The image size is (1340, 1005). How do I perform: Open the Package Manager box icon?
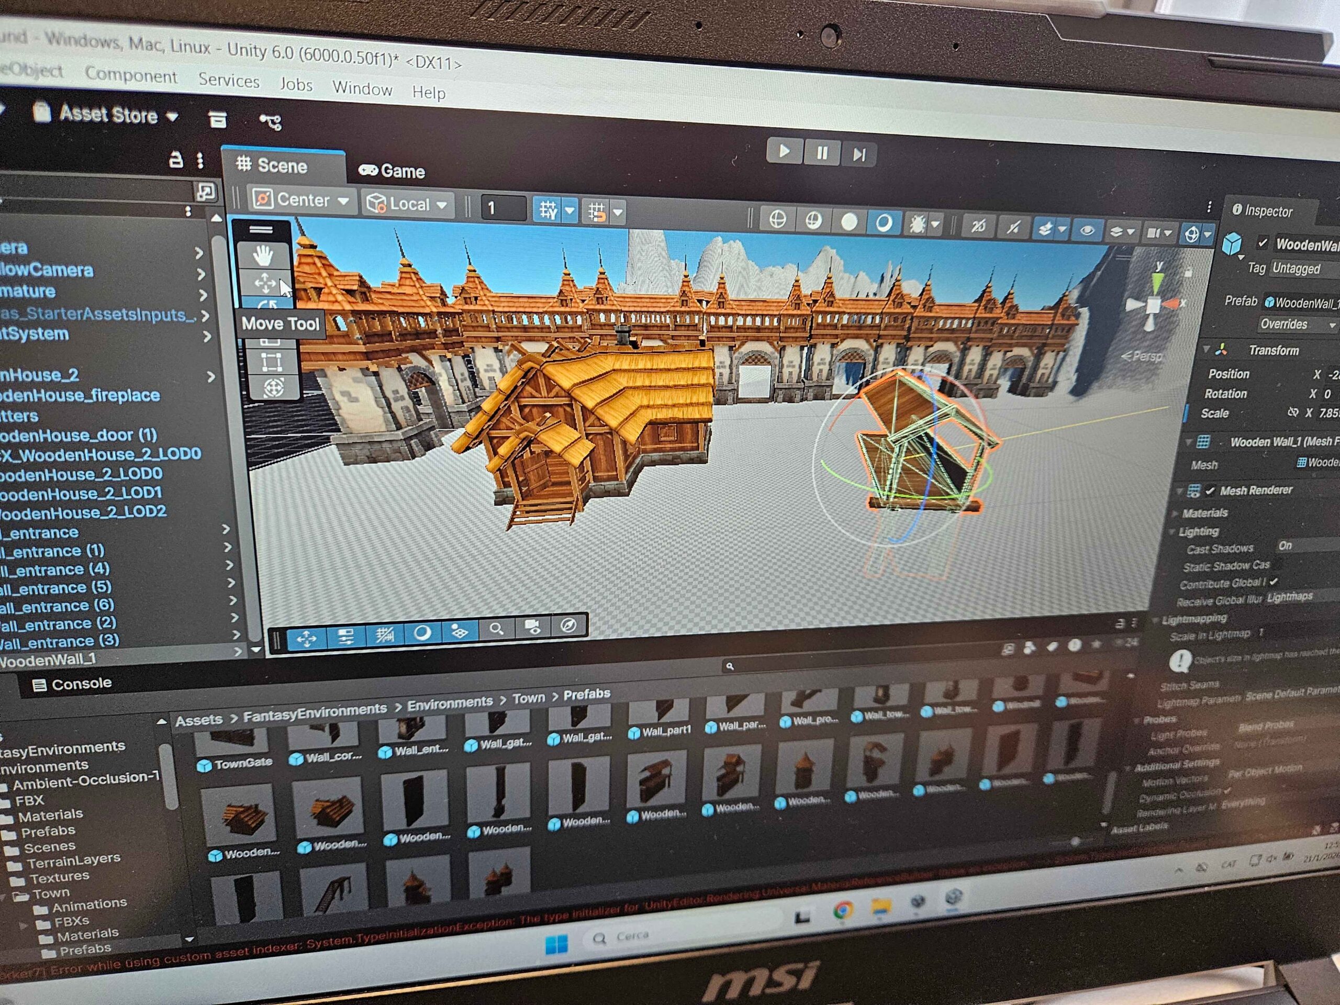pyautogui.click(x=217, y=119)
